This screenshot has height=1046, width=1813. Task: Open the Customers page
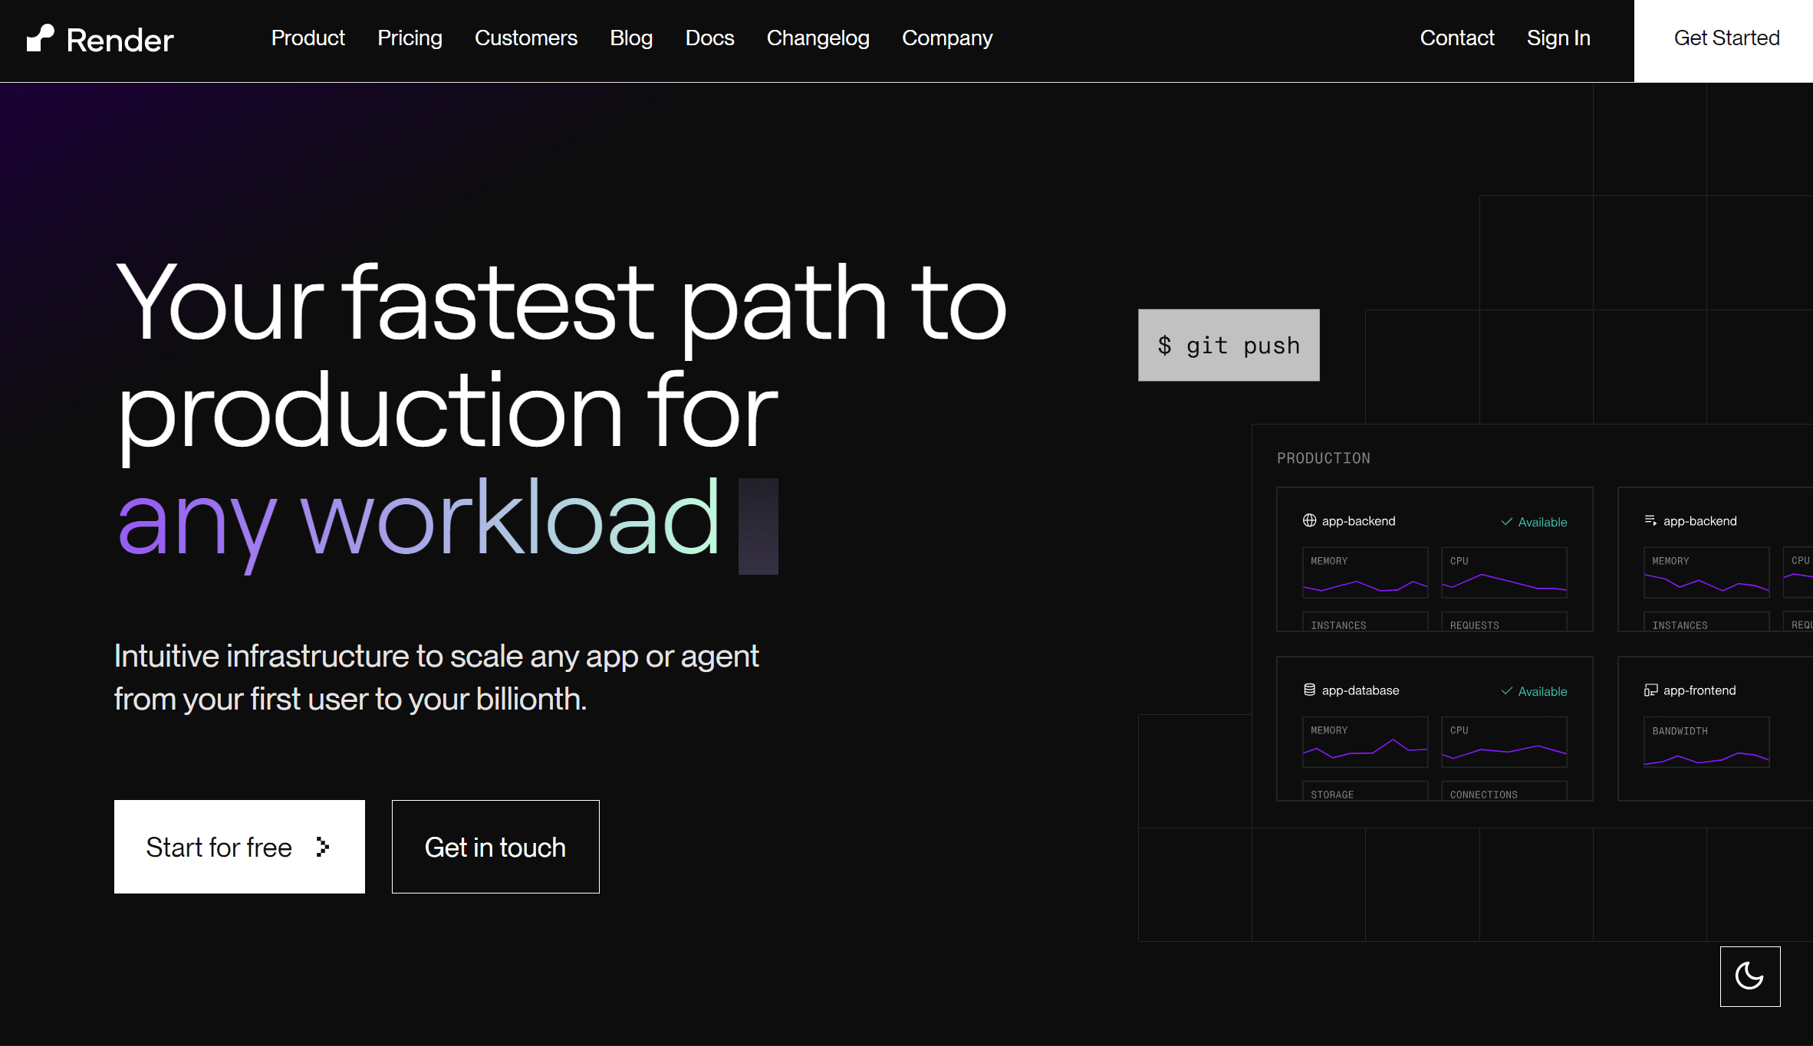click(526, 38)
